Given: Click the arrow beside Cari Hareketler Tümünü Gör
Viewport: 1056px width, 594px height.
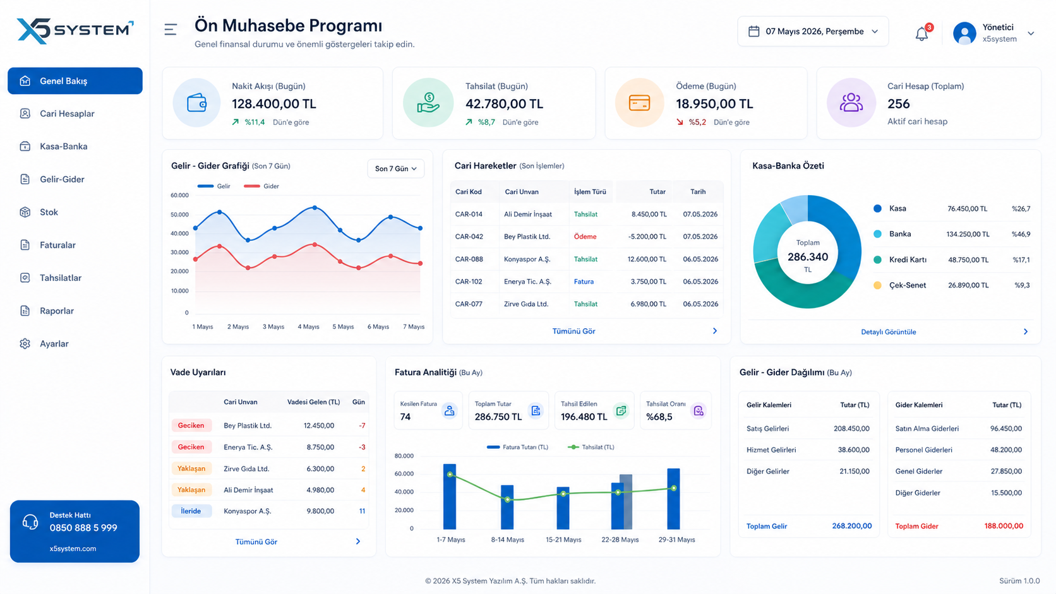Looking at the screenshot, I should (715, 331).
